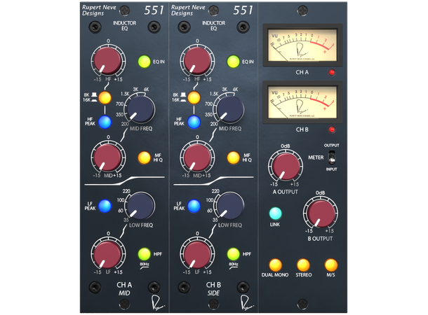428x315 pixels.
Task: Click the CH A LF gain knob
Action: tap(108, 253)
